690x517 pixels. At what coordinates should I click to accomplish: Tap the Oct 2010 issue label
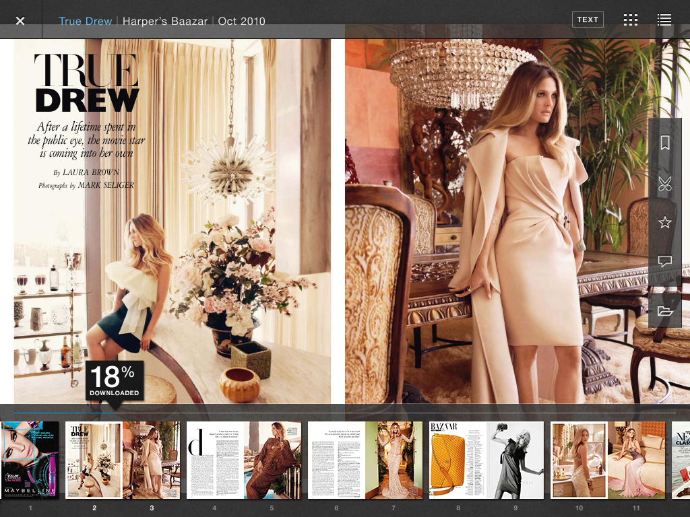coord(242,21)
